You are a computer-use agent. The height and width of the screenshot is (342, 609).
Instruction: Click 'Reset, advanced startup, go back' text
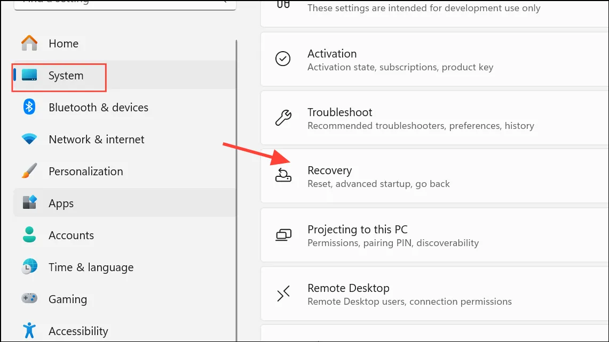(378, 184)
